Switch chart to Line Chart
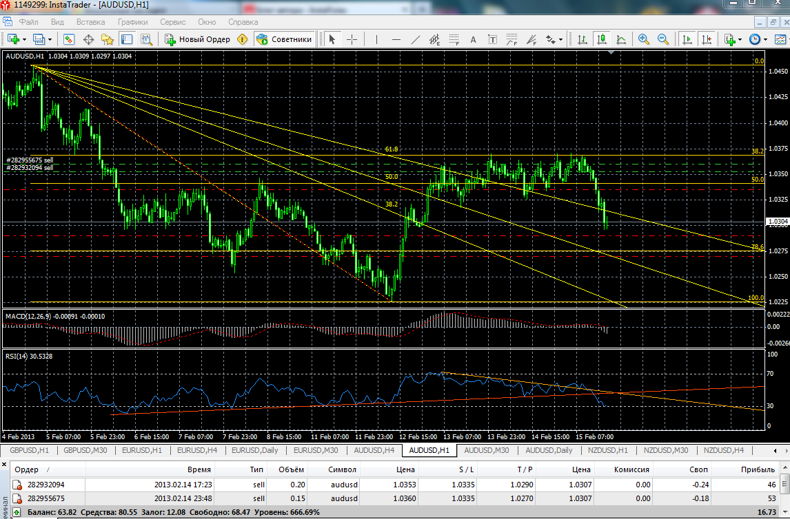 coord(621,39)
